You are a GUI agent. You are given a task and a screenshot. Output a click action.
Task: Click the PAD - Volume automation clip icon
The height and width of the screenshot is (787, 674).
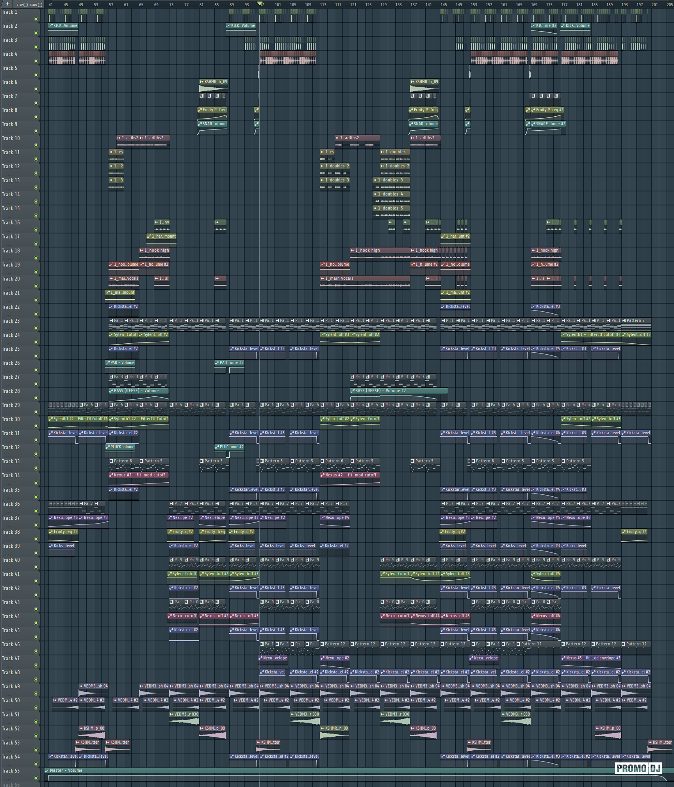pyautogui.click(x=108, y=363)
